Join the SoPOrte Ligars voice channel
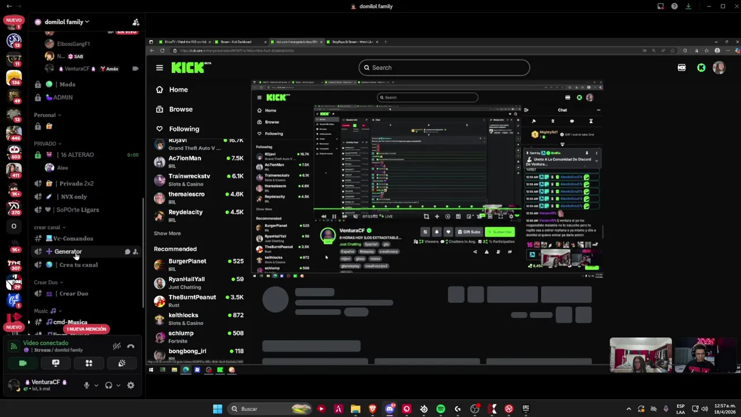This screenshot has width=741, height=417. pyautogui.click(x=86, y=210)
